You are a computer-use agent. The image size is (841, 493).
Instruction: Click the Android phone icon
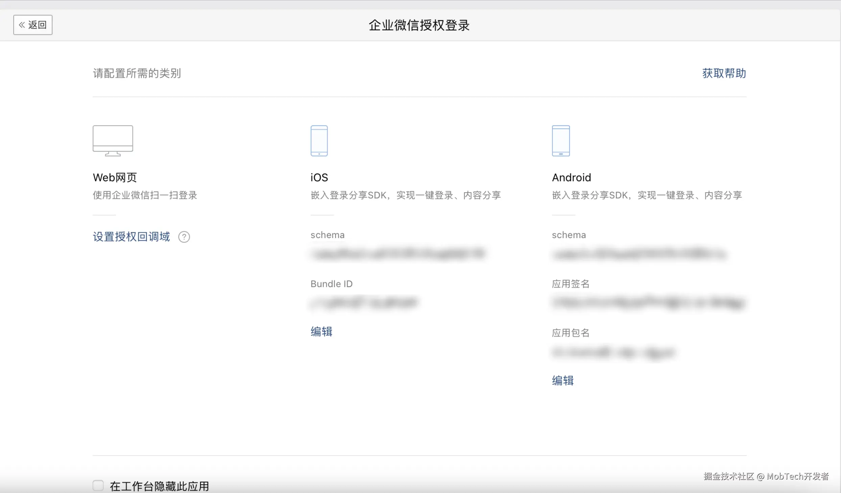pos(561,140)
